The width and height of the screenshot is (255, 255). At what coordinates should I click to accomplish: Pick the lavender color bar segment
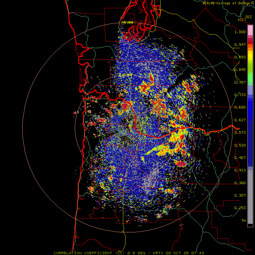(x=250, y=90)
